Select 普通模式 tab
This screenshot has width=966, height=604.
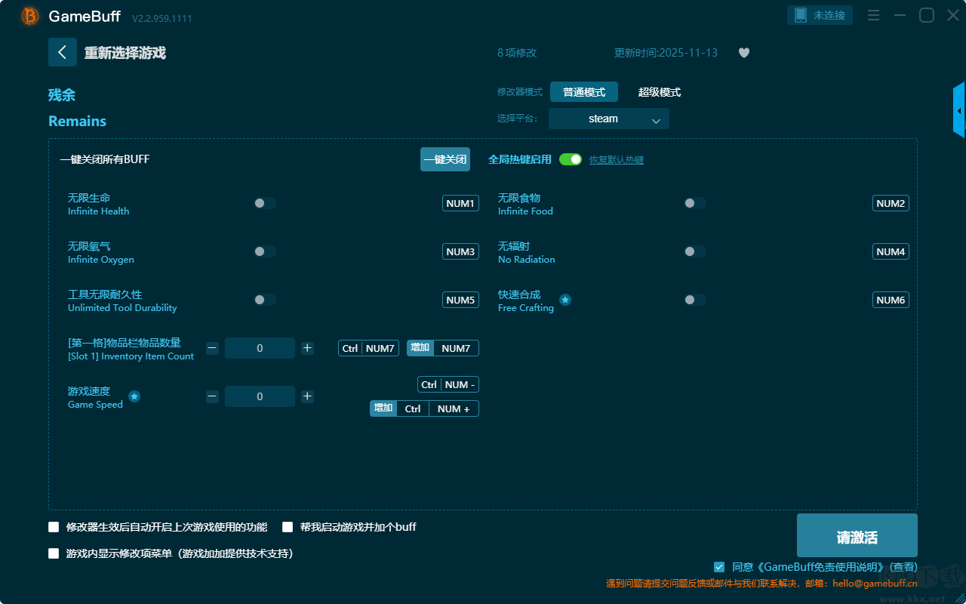pos(584,92)
